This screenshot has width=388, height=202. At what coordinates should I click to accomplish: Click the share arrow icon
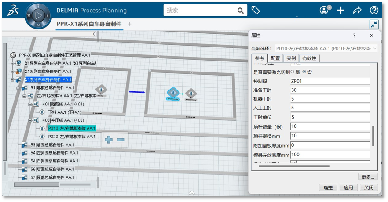(357, 10)
